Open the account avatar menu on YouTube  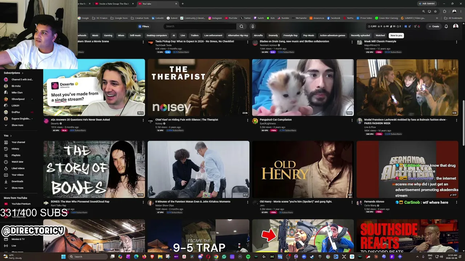coord(456,26)
